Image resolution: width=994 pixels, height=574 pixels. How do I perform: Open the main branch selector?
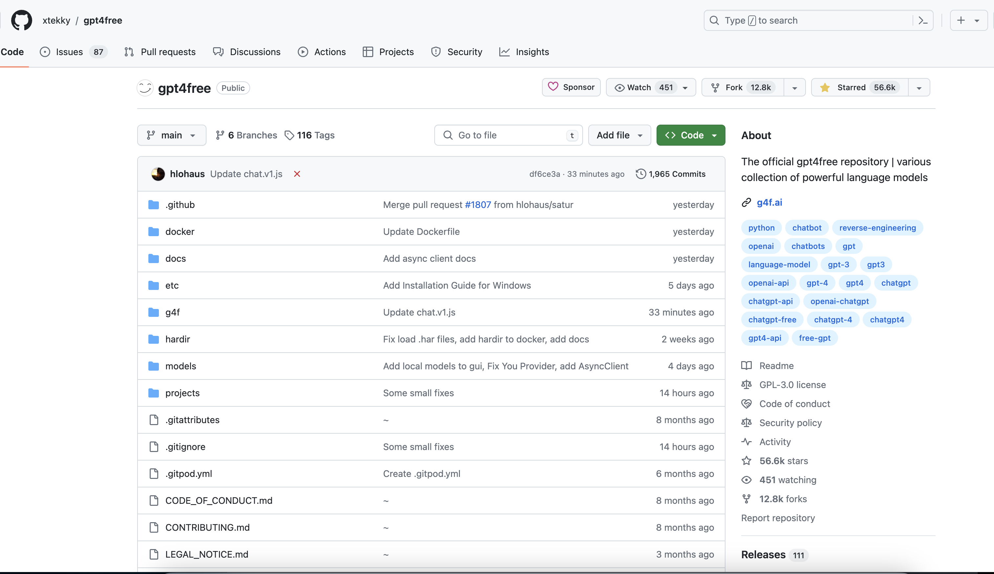(172, 135)
